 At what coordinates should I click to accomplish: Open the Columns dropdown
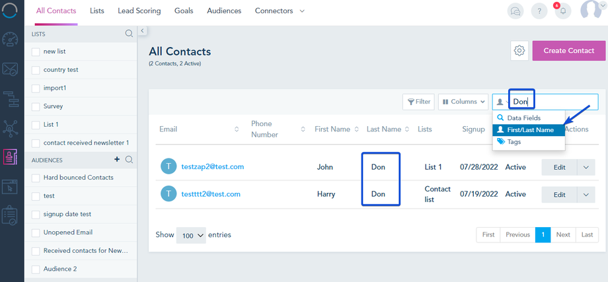pos(463,102)
